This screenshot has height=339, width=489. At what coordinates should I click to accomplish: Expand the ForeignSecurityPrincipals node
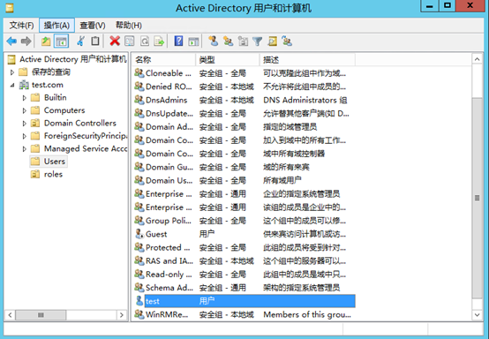click(25, 136)
